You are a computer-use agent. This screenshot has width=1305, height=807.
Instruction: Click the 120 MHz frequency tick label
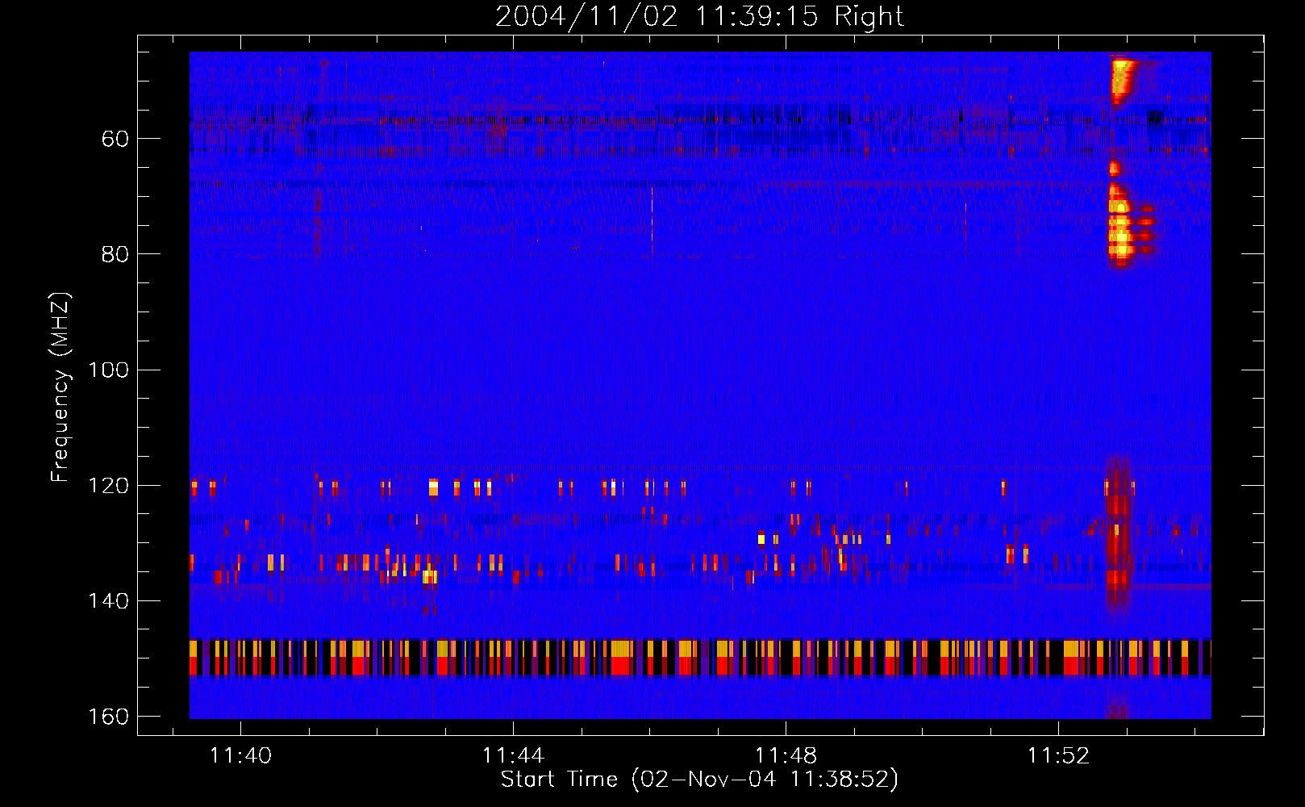pyautogui.click(x=109, y=485)
